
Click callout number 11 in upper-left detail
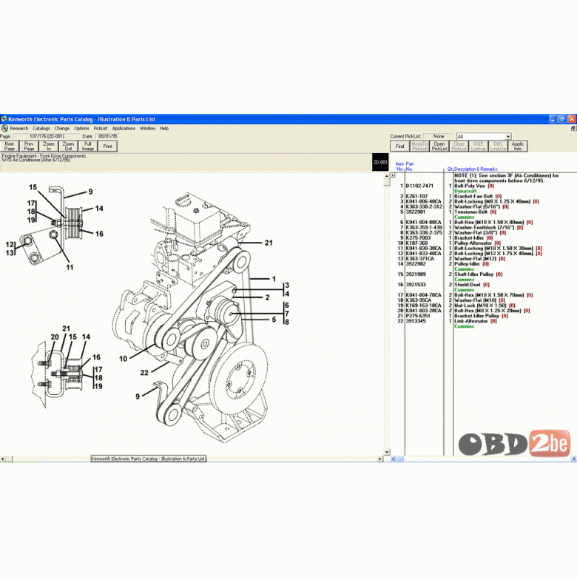[70, 268]
